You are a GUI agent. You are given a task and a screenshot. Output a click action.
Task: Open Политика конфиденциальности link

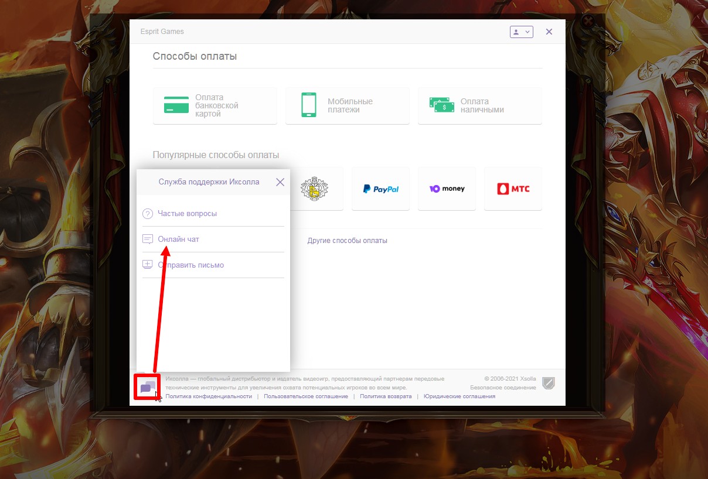[209, 396]
